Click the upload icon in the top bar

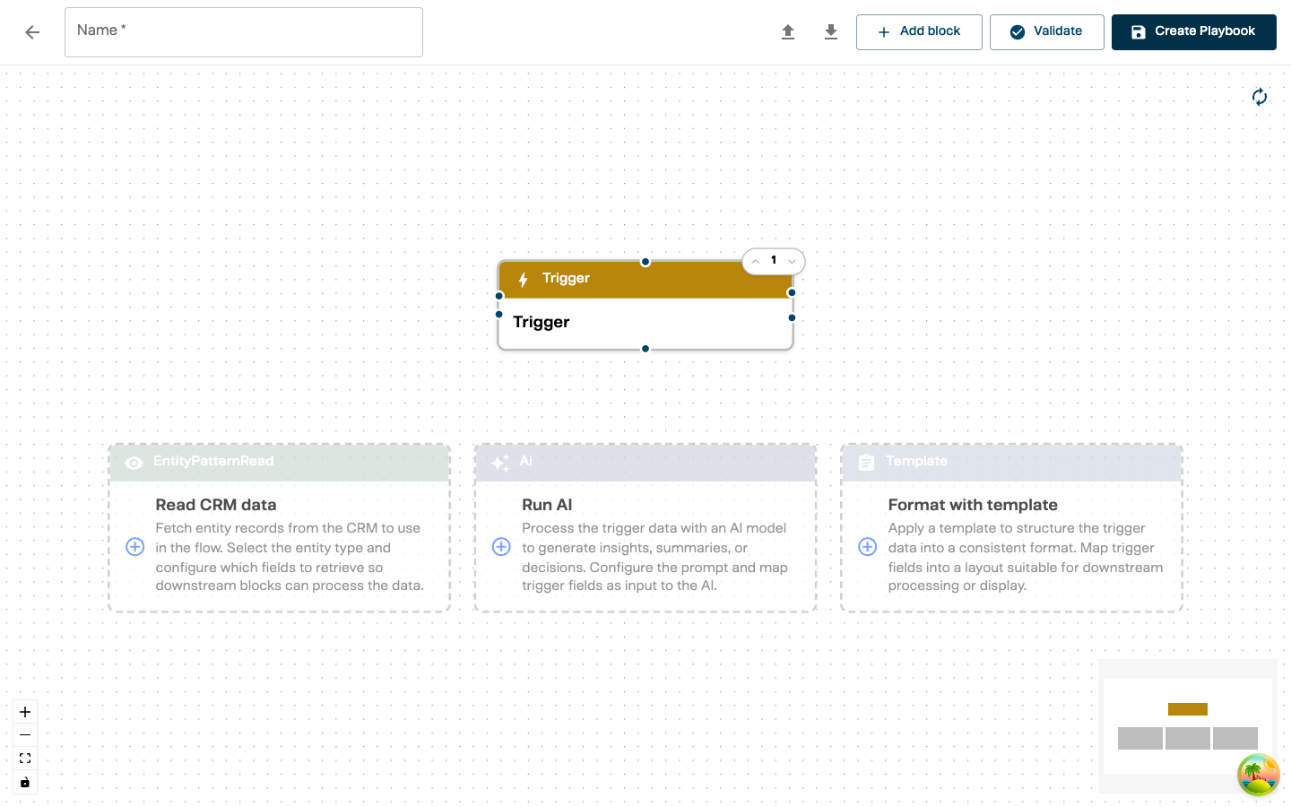pyautogui.click(x=788, y=32)
